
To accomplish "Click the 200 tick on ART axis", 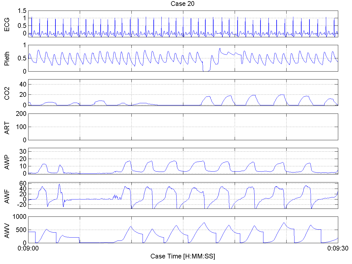I will coord(22,114).
